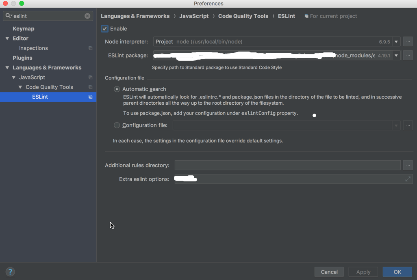Click the search magnifier icon
Screen dimensions: 417x280
click(8, 16)
